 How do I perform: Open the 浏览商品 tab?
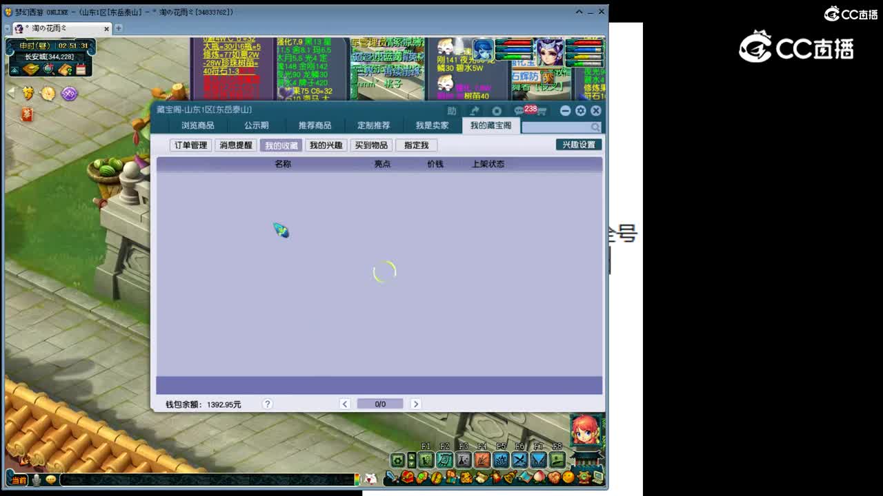click(197, 125)
